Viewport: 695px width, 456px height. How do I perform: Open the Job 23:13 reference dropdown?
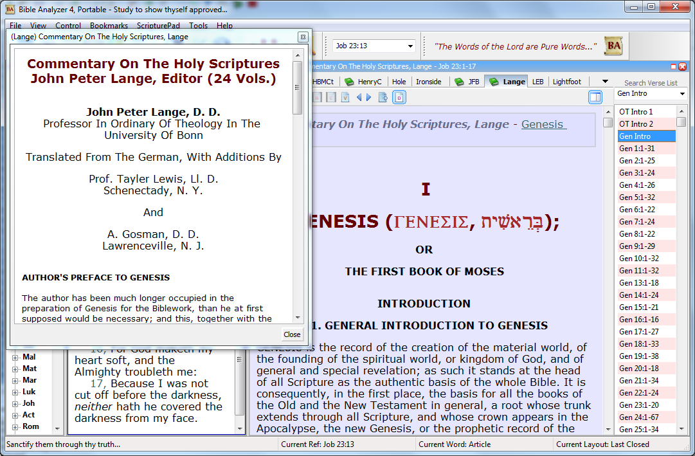coord(410,46)
